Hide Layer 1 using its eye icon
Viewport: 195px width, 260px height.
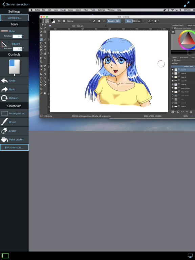173,106
